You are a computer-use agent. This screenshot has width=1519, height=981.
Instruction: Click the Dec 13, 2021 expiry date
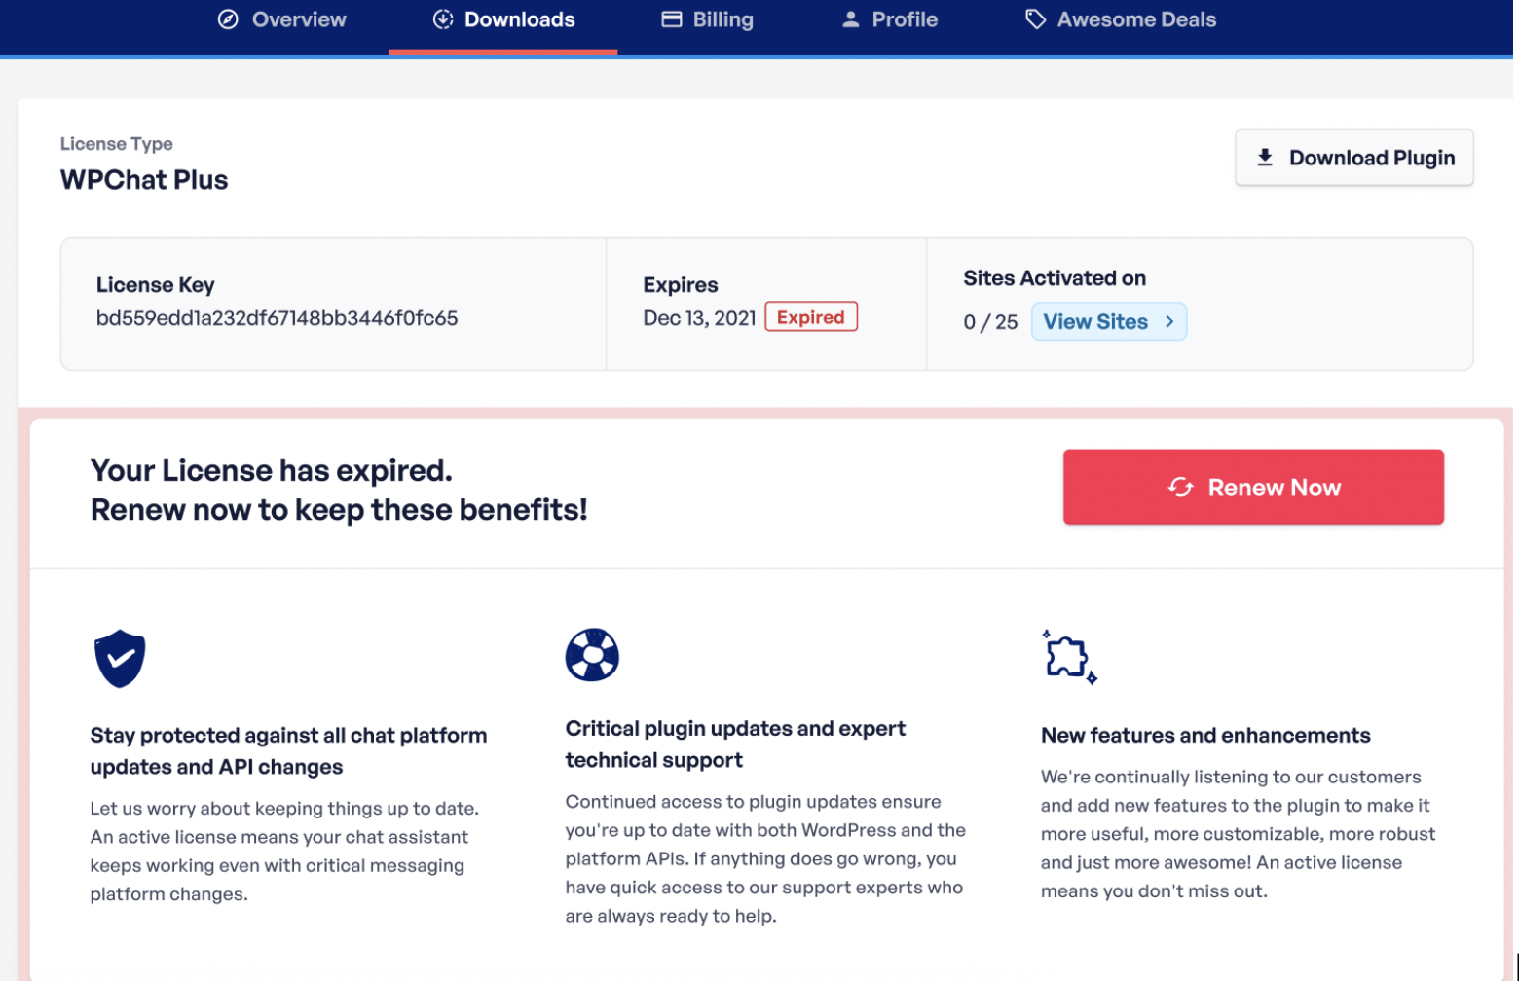coord(699,318)
